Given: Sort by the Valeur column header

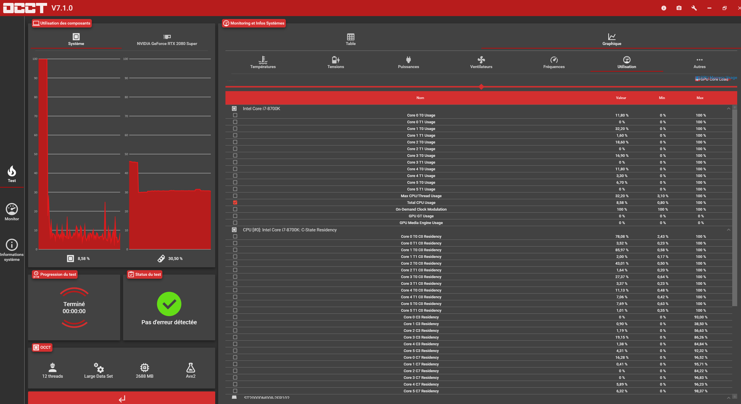Looking at the screenshot, I should coord(621,98).
